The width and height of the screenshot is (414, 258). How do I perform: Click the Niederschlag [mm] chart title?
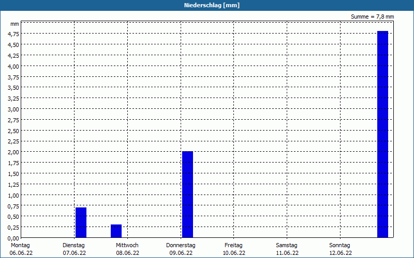(x=212, y=5)
